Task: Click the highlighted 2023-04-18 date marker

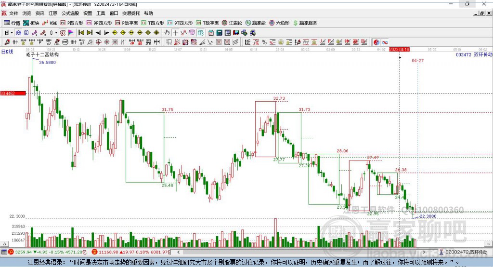Action: point(399,50)
